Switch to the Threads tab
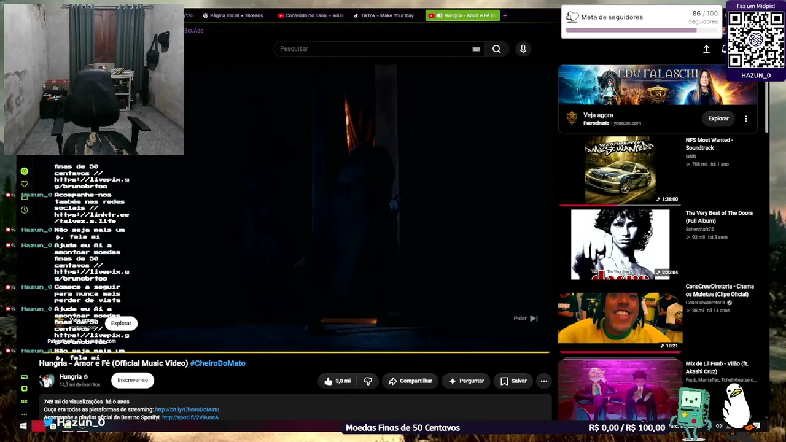 [x=233, y=15]
